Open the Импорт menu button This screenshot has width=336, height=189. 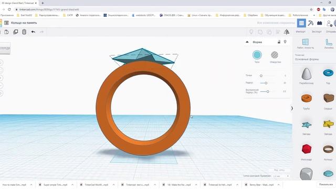click(301, 31)
